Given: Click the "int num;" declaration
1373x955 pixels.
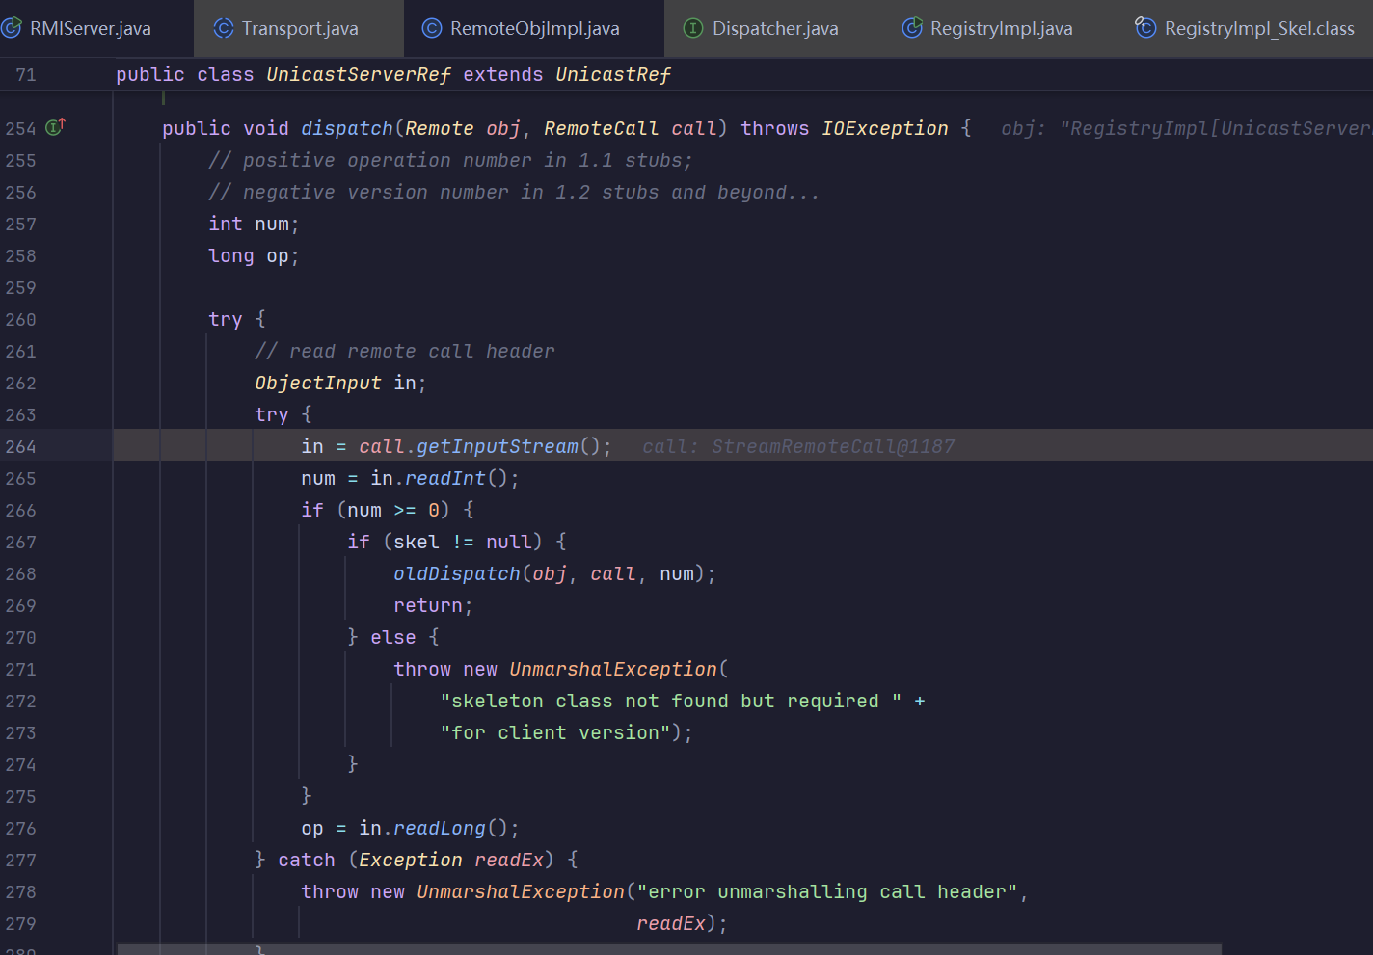Looking at the screenshot, I should [254, 224].
